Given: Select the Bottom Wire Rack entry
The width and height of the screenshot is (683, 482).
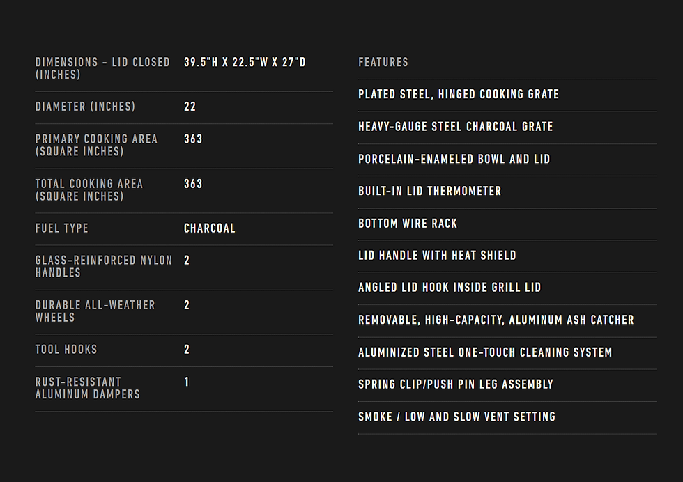Looking at the screenshot, I should click(x=408, y=224).
